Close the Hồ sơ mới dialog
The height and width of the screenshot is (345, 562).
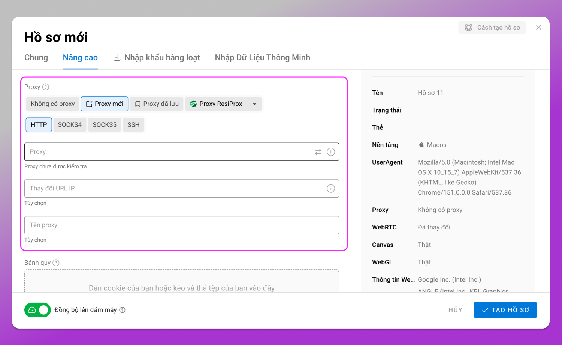tap(538, 27)
